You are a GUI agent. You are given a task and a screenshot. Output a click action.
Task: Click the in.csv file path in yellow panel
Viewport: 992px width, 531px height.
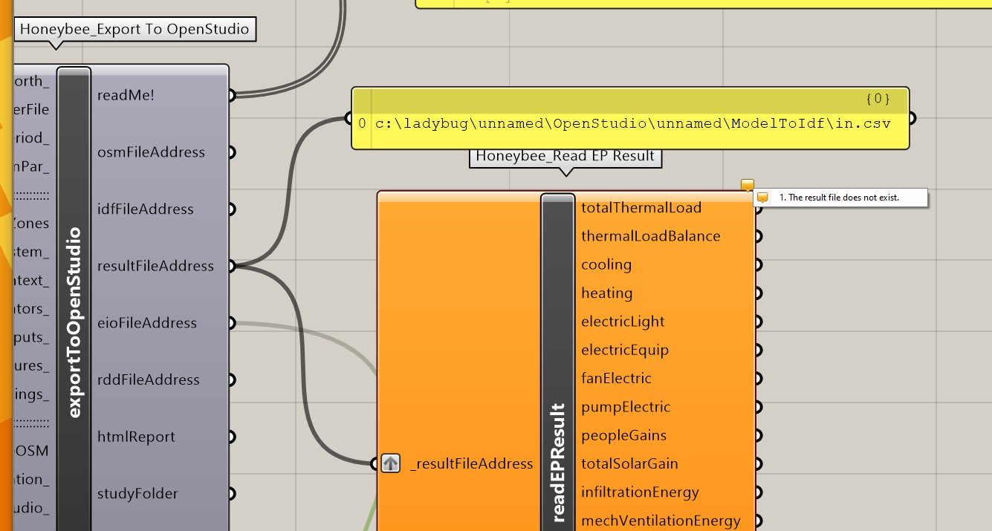[632, 123]
